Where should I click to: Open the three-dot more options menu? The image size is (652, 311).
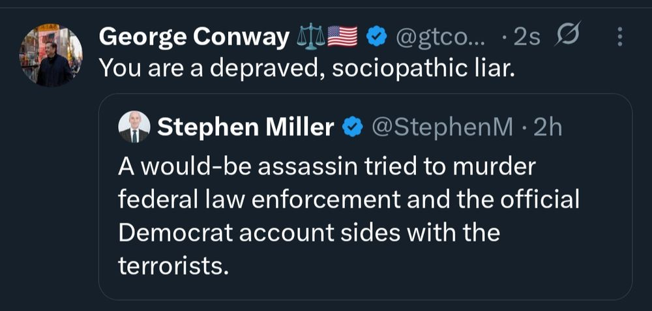619,37
